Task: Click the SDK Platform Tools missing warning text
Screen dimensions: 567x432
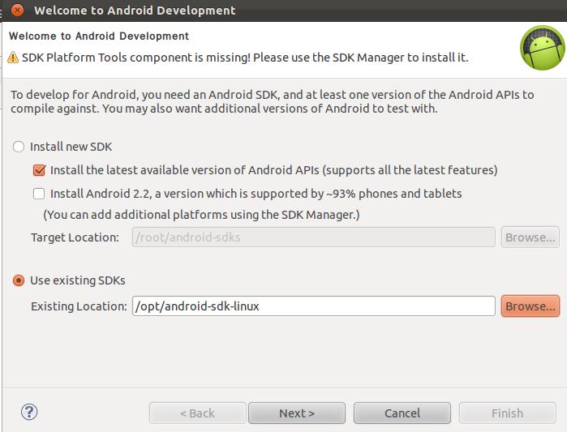Action: pos(245,58)
